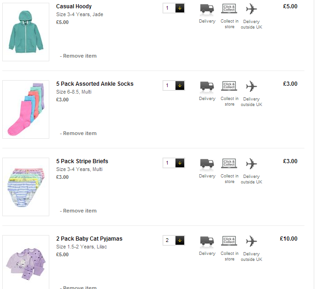Expand the quantity dropdown for Stripe Briefs

point(180,163)
